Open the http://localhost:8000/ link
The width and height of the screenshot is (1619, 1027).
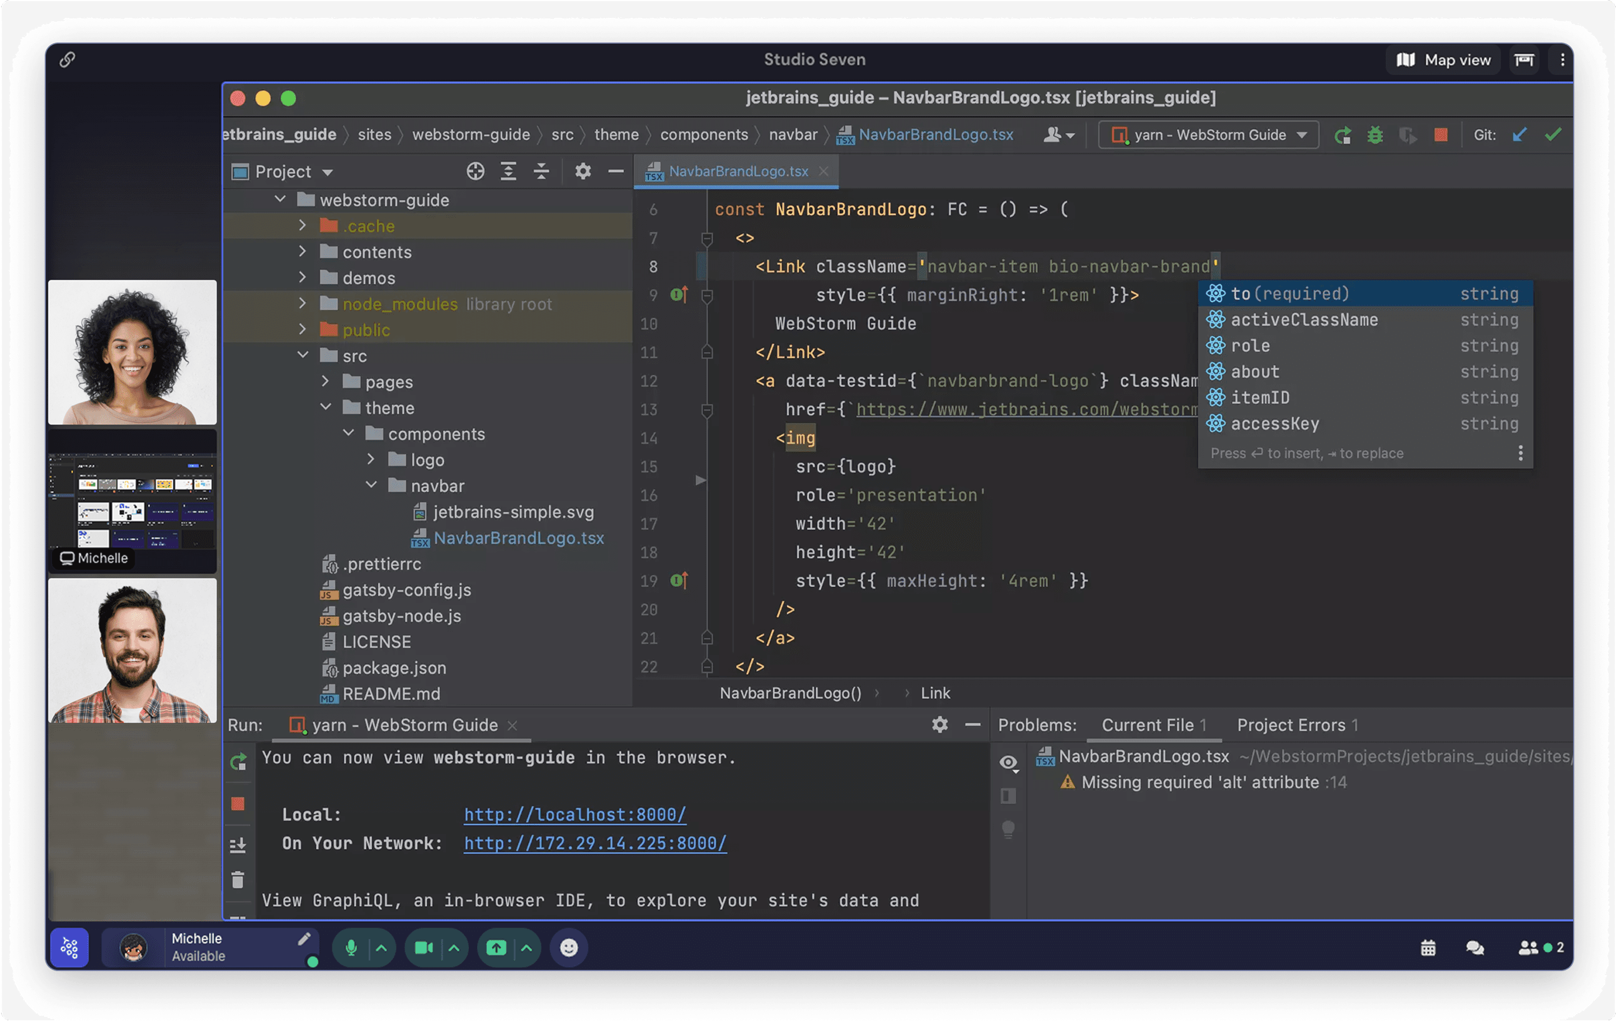pyautogui.click(x=575, y=816)
